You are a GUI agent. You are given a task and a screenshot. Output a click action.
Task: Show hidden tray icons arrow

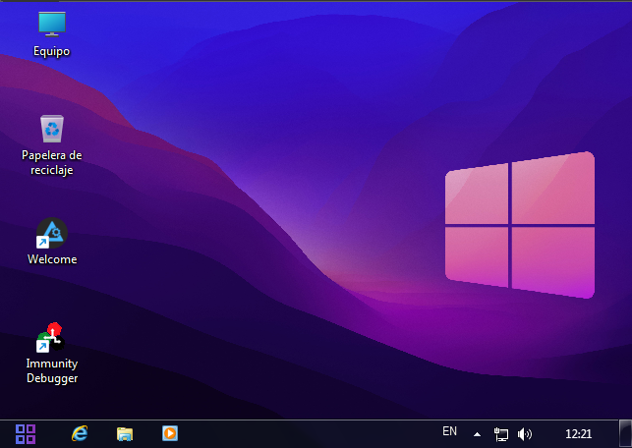(x=478, y=434)
